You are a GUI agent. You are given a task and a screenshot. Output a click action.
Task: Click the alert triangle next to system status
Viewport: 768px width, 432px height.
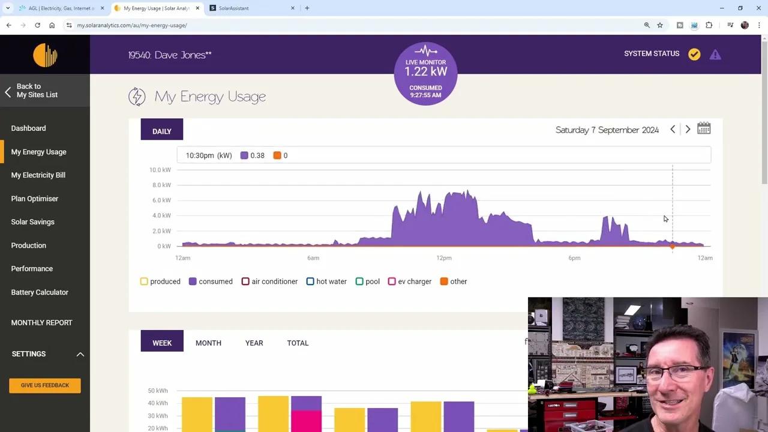(715, 54)
